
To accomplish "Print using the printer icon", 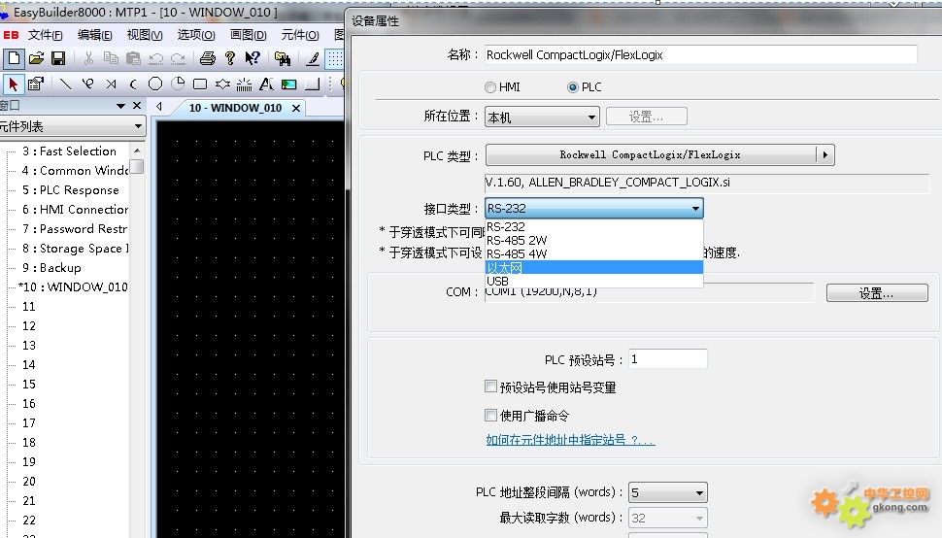I will tap(207, 58).
